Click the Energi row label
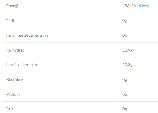158x113 pixels. (x=12, y=6)
